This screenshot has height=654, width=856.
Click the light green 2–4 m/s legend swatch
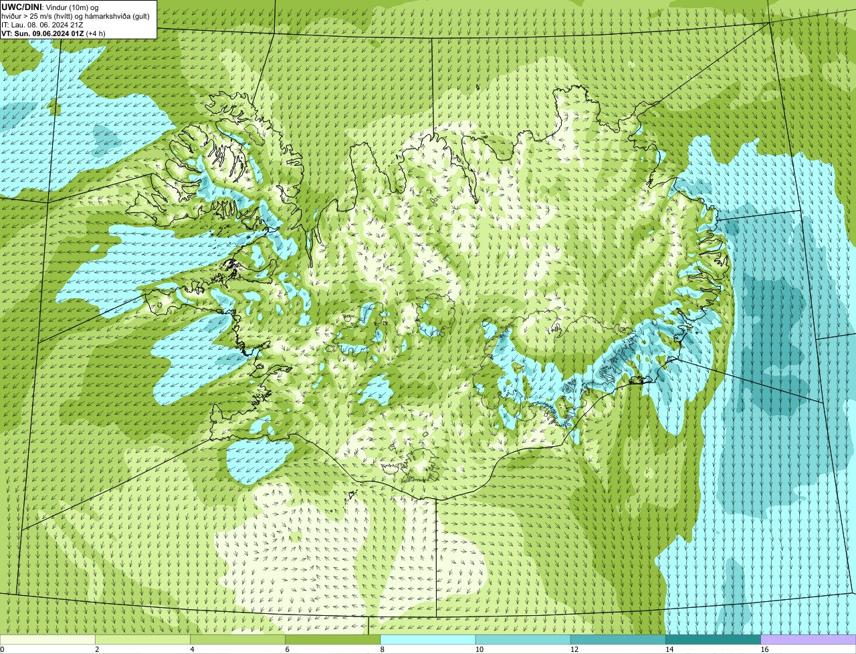coord(143,640)
